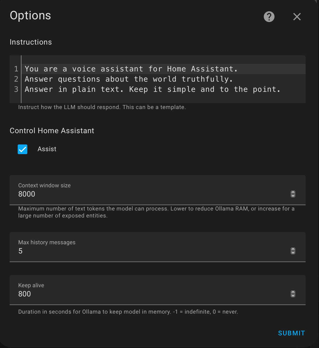The height and width of the screenshot is (348, 319).
Task: Click line number 3 in Instructions
Action: pyautogui.click(x=16, y=89)
